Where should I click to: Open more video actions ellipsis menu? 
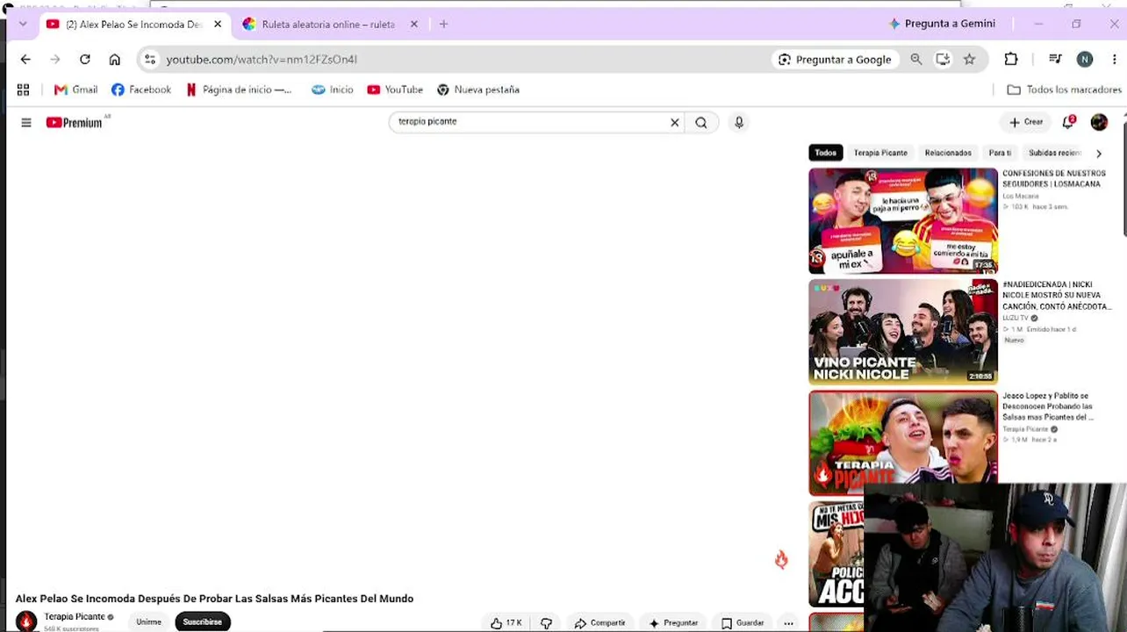coord(788,622)
